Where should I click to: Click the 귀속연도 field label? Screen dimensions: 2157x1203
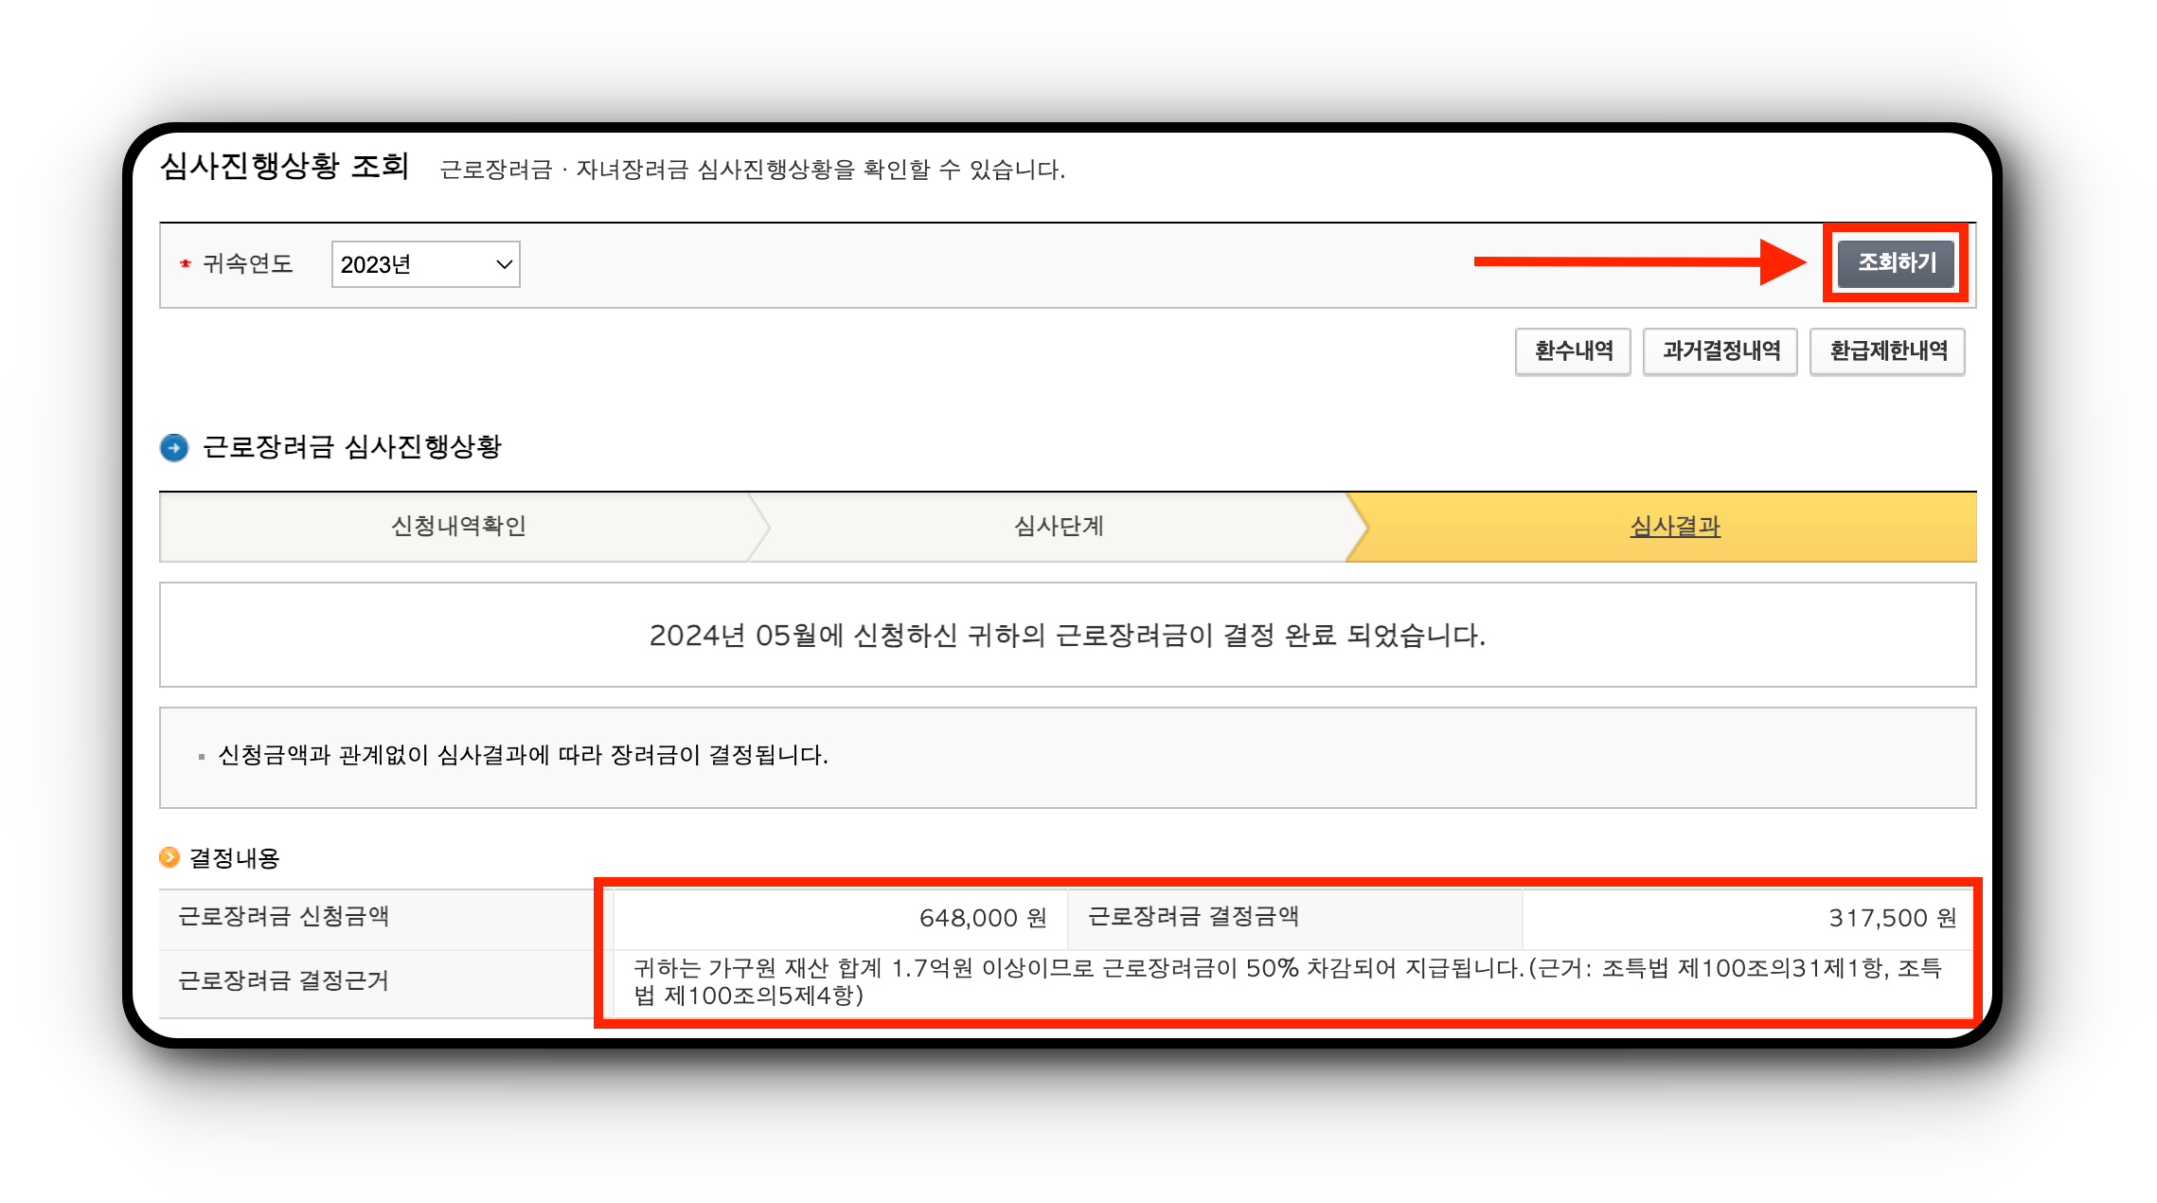[x=248, y=264]
